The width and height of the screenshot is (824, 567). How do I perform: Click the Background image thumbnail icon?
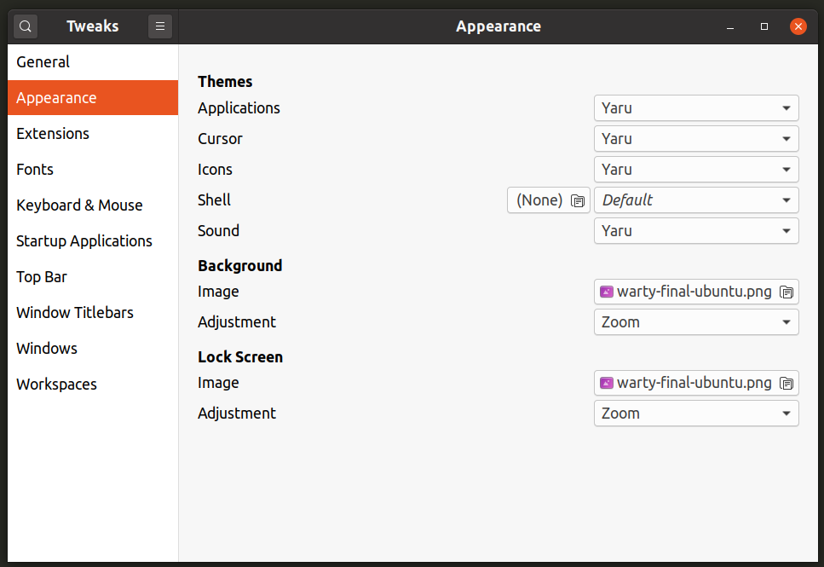[607, 292]
